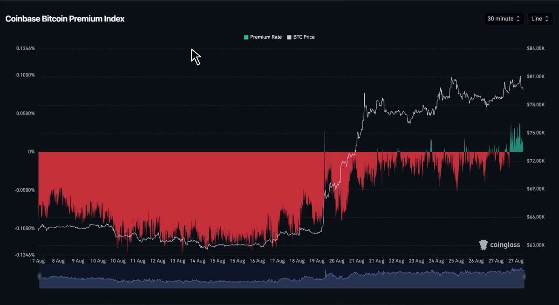Click the 11 Aug date label

pyautogui.click(x=137, y=261)
